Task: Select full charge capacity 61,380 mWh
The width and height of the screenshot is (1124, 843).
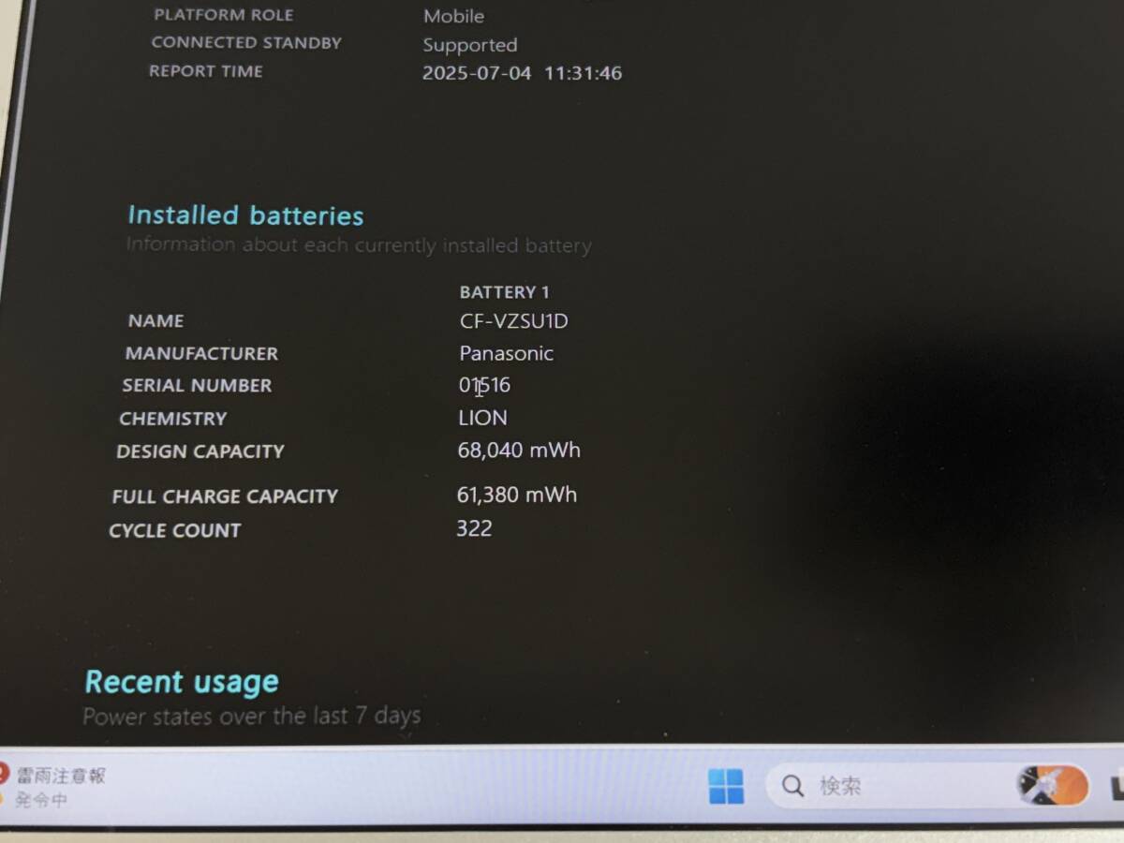Action: click(x=517, y=495)
